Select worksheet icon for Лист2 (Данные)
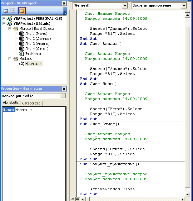This screenshot has width=193, height=201. coord(22,39)
